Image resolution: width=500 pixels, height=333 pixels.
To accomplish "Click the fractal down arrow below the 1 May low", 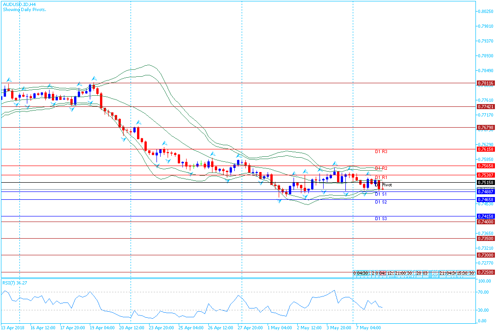I will 280,202.
